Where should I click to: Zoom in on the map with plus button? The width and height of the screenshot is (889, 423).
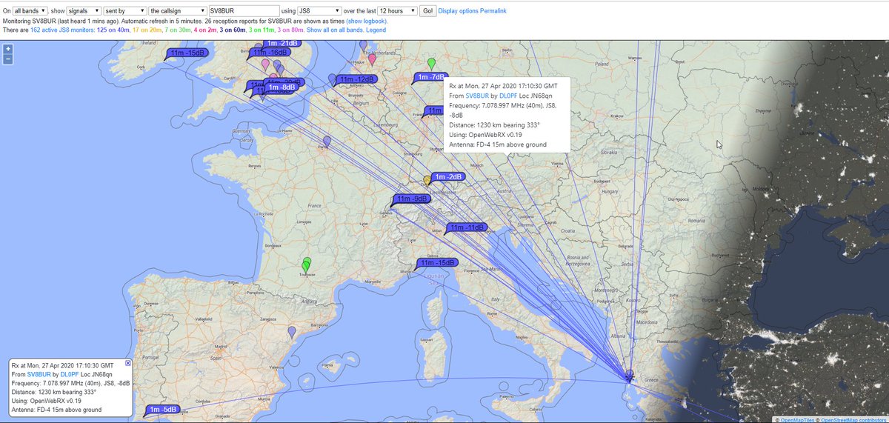[8, 49]
